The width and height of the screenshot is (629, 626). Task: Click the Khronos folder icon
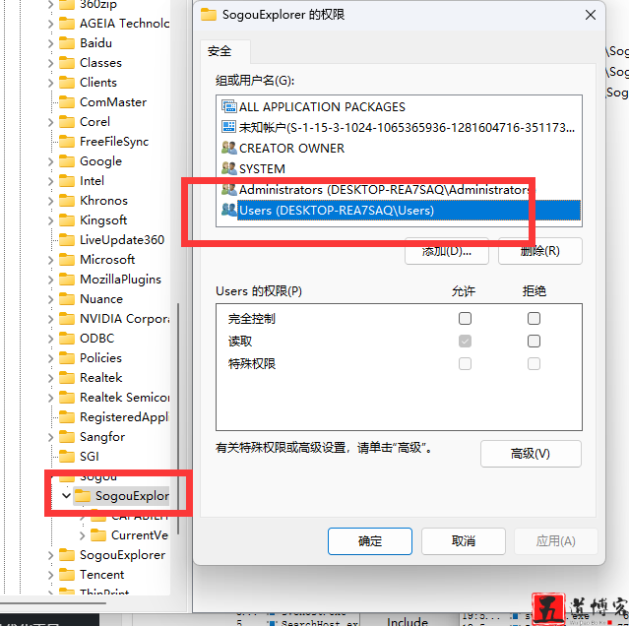tap(67, 201)
